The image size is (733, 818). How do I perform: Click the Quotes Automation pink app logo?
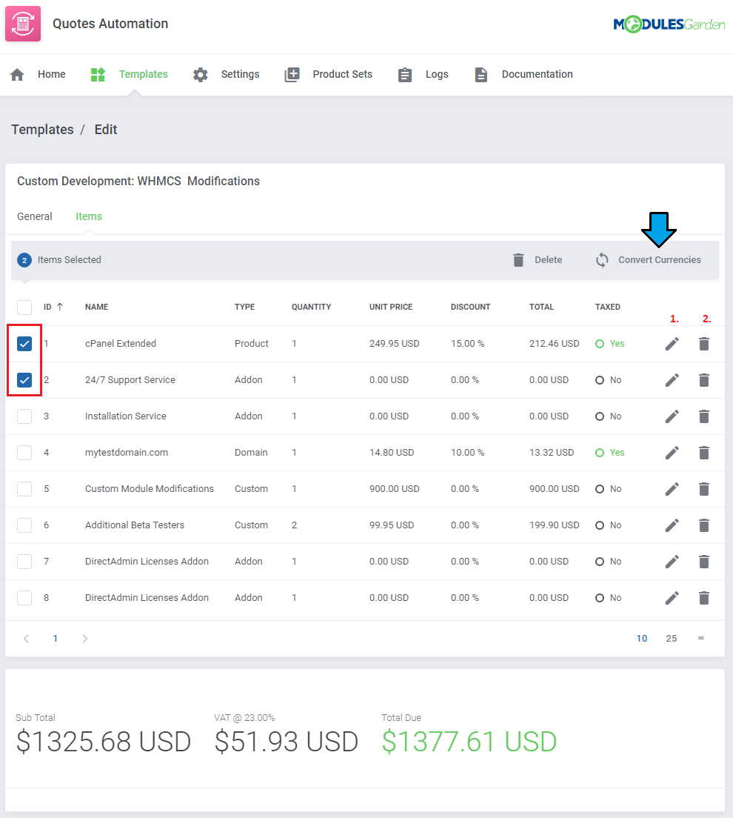pos(23,24)
